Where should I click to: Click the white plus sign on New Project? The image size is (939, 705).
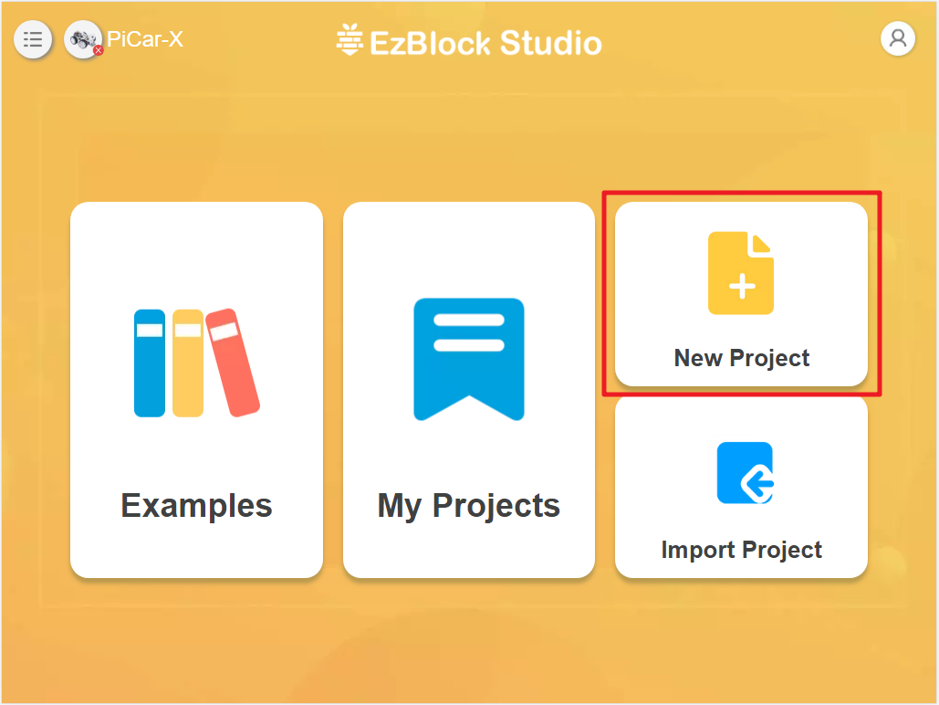(x=742, y=286)
